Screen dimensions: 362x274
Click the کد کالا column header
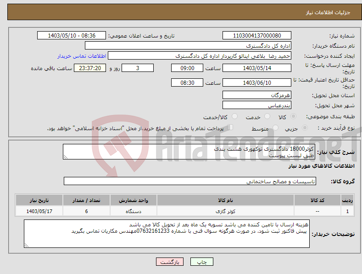pyautogui.click(x=317, y=200)
